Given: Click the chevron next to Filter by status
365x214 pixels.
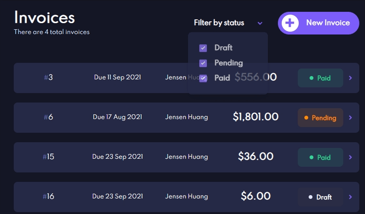Looking at the screenshot, I should (260, 23).
